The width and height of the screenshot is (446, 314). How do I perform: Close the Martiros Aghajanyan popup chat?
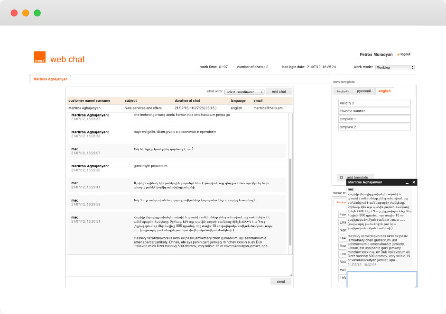click(x=414, y=182)
